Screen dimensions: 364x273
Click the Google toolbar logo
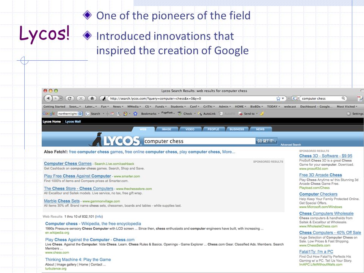[49, 113]
